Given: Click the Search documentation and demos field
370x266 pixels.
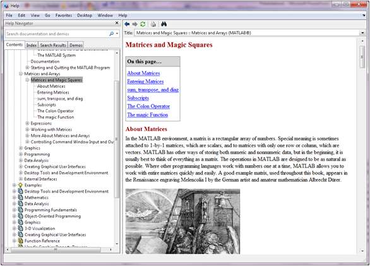Looking at the screenshot, I should pyautogui.click(x=57, y=33).
